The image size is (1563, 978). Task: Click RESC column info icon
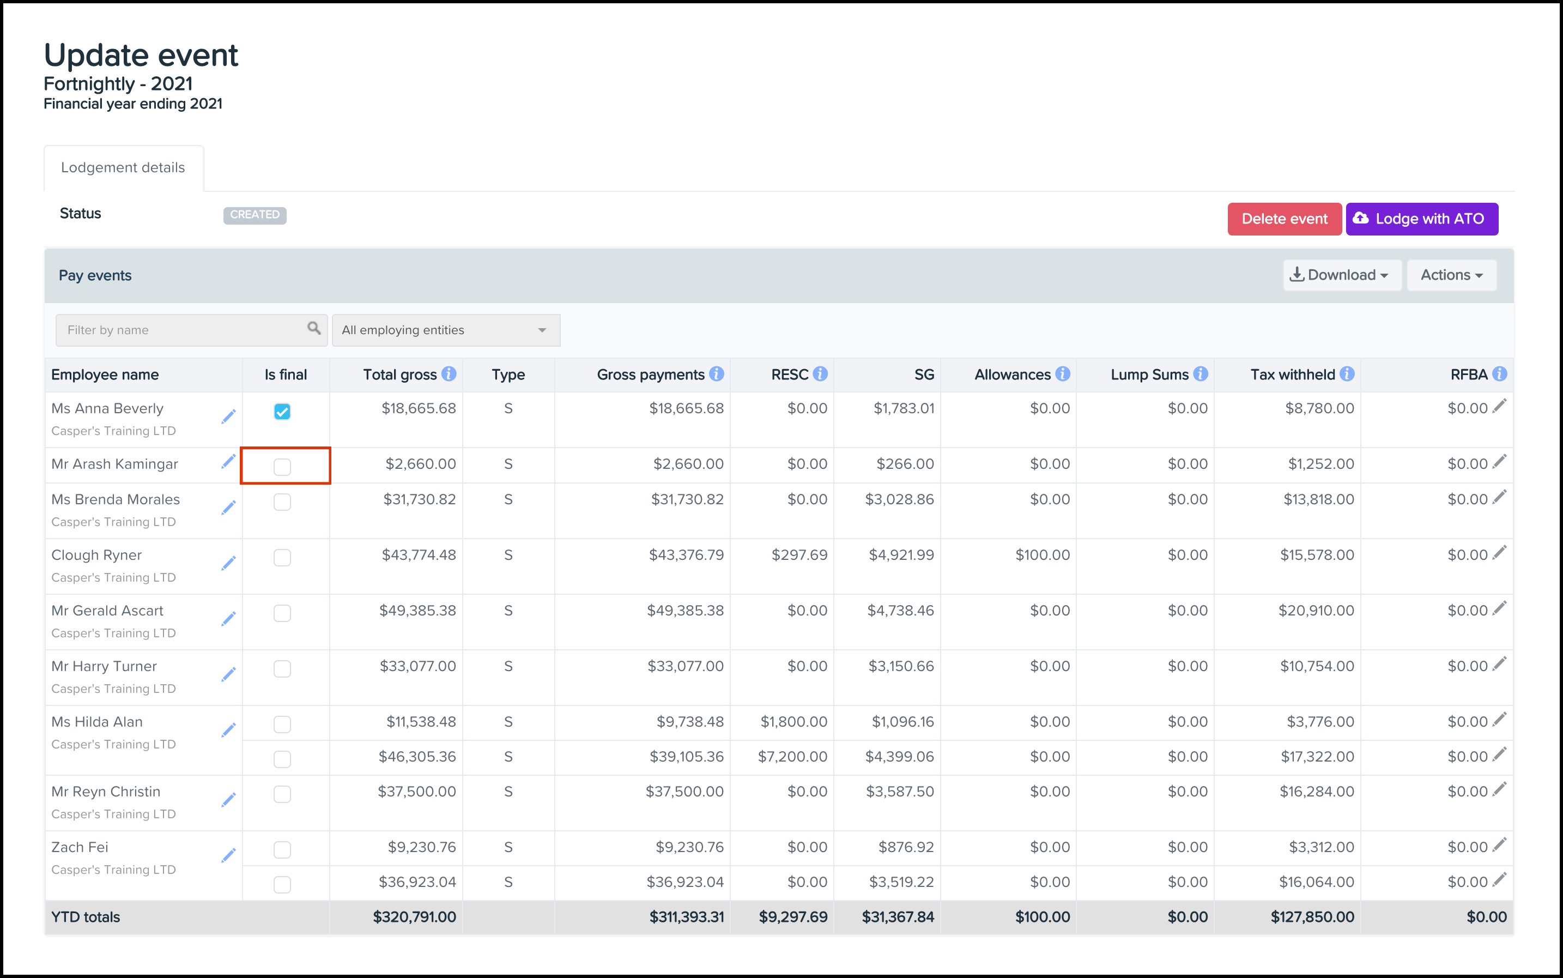(820, 374)
